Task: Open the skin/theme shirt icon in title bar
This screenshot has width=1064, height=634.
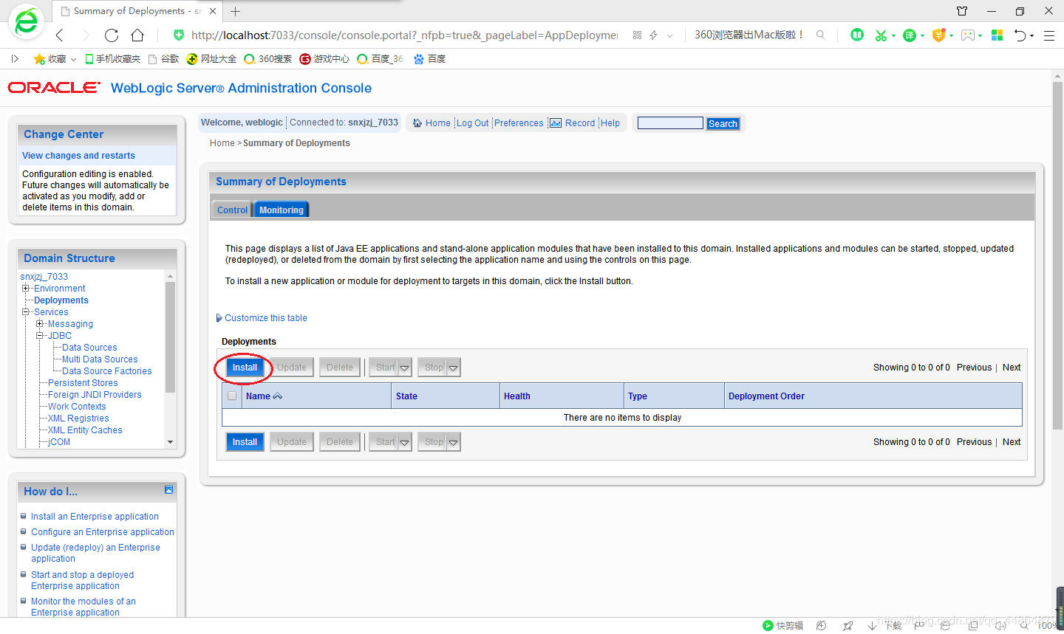Action: click(x=962, y=11)
